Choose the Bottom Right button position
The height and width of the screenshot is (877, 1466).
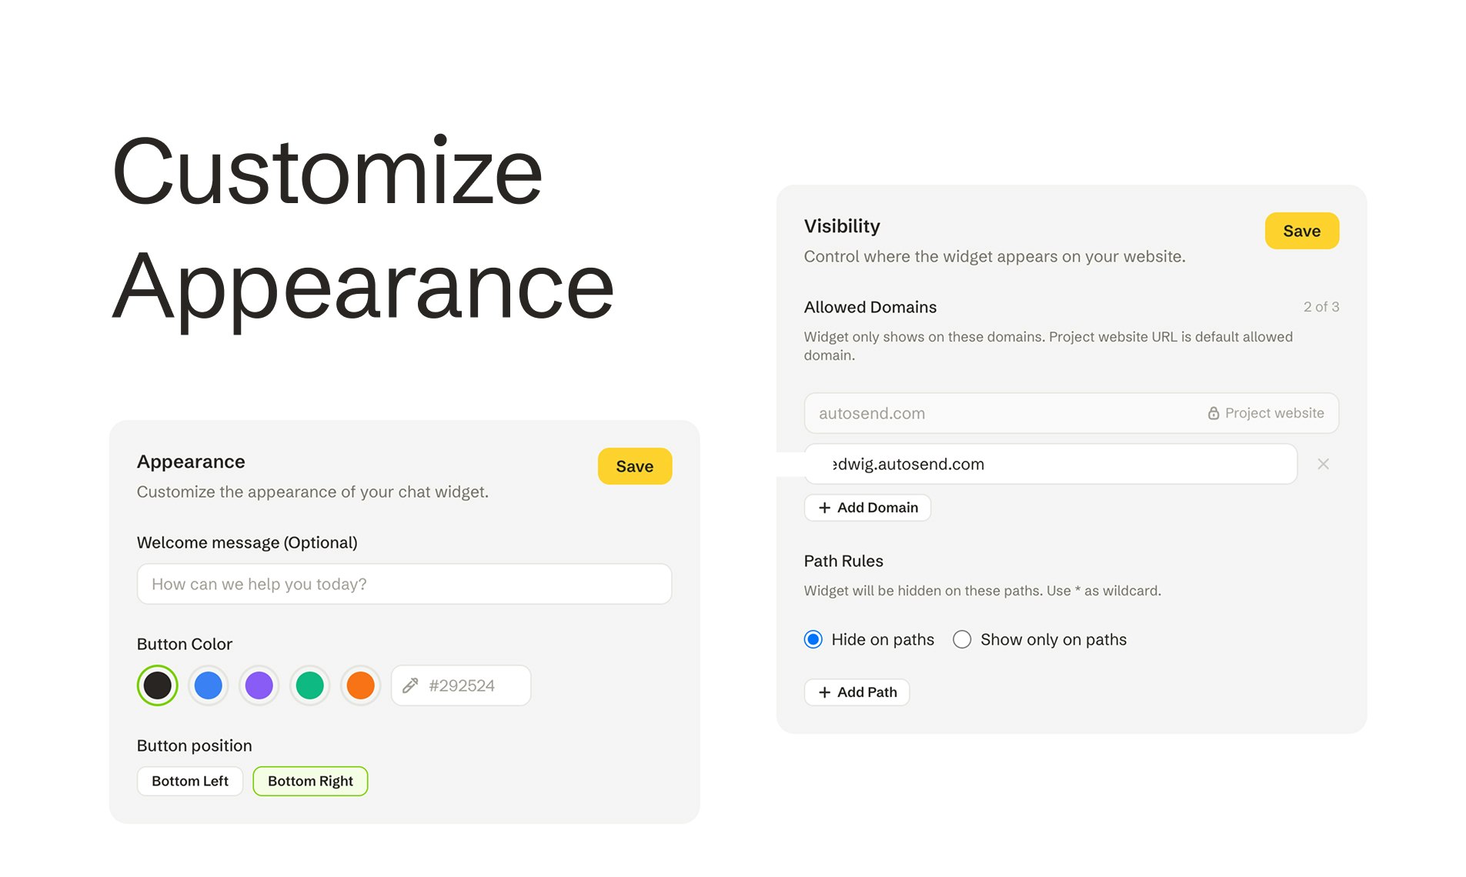[x=310, y=781]
